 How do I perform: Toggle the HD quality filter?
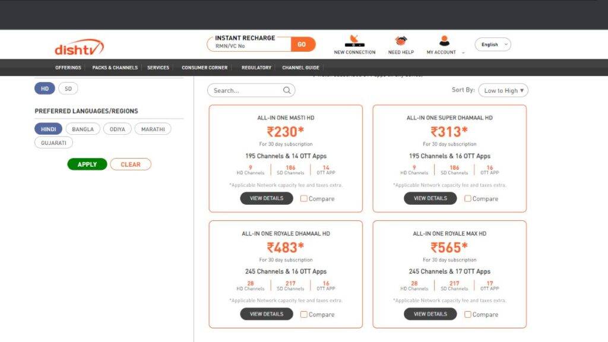point(44,88)
